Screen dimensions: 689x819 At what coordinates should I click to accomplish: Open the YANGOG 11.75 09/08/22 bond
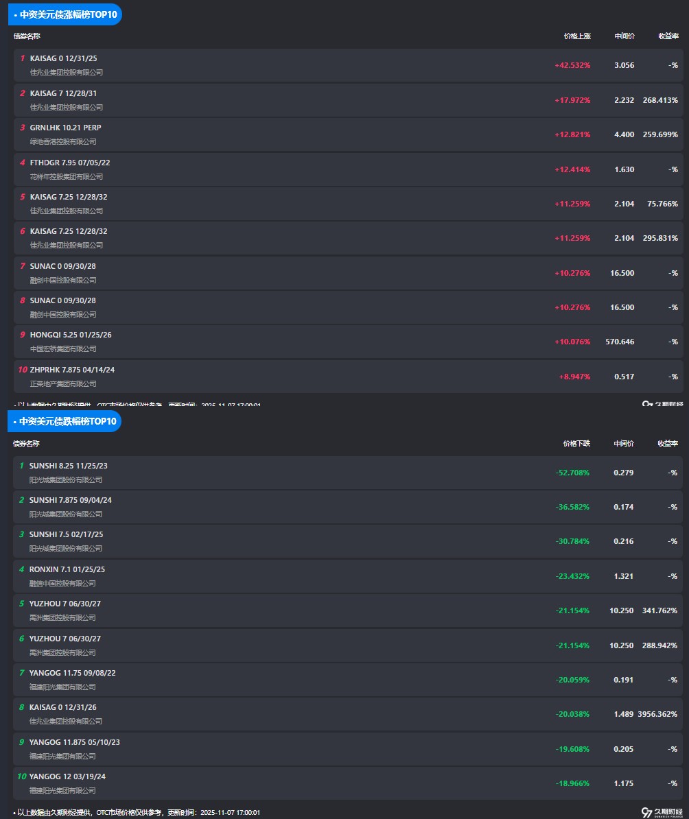tap(72, 673)
